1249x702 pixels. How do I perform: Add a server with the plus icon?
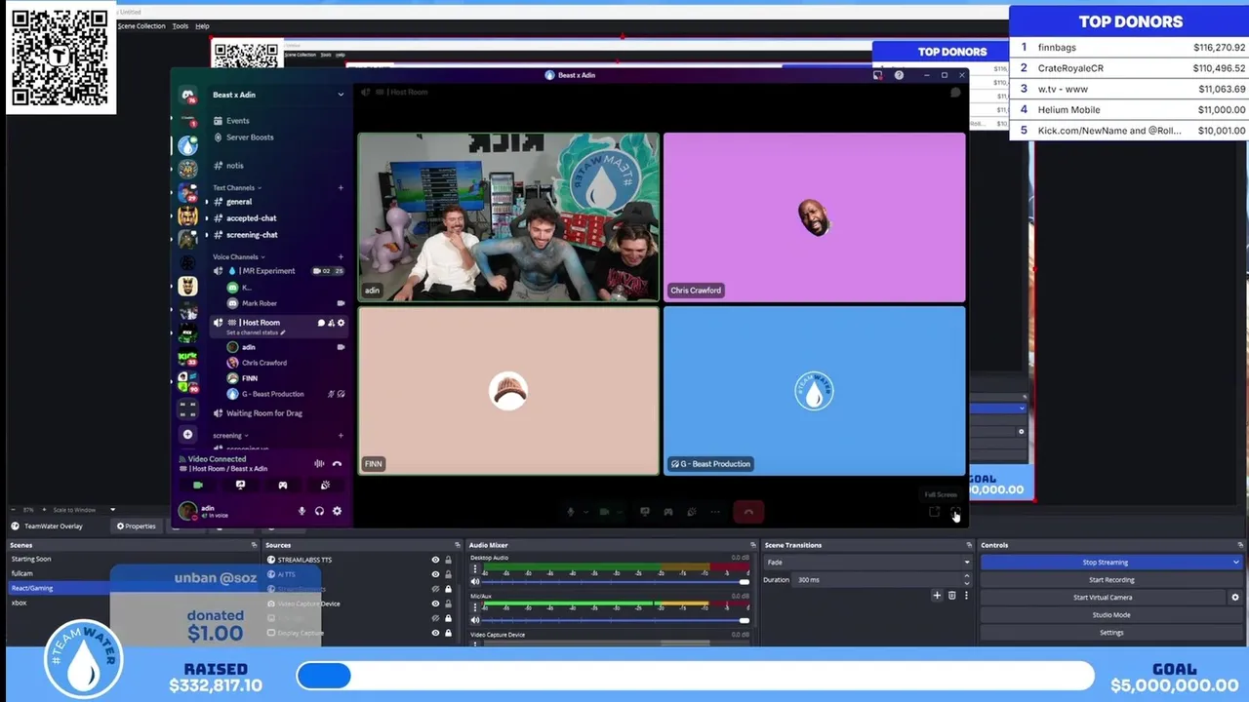pos(187,434)
